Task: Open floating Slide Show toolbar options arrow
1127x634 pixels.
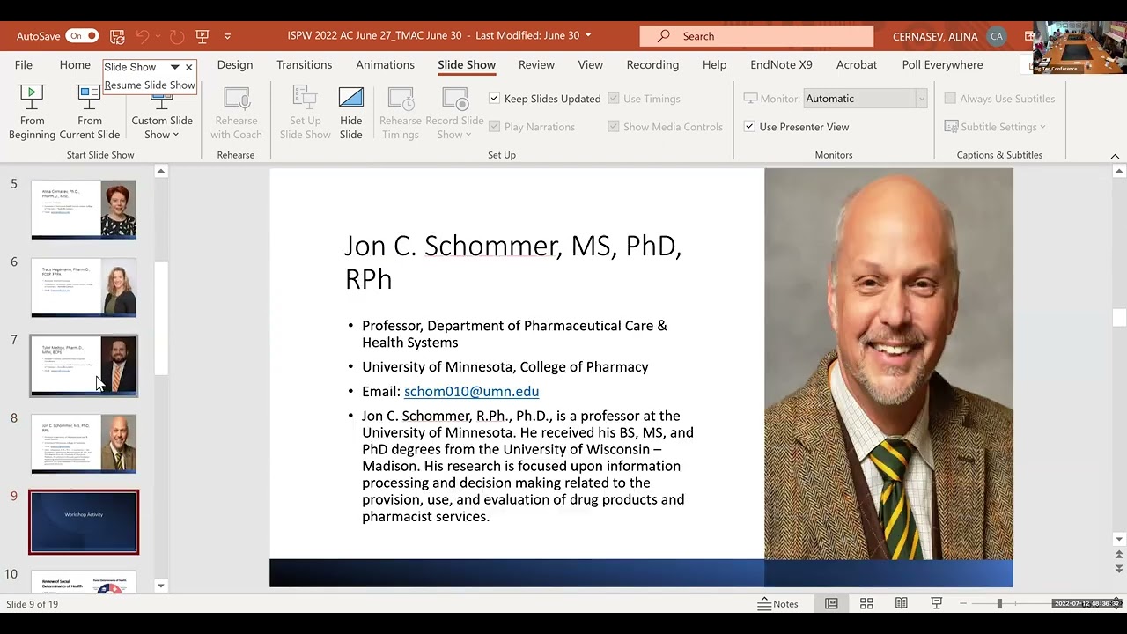Action: tap(174, 67)
